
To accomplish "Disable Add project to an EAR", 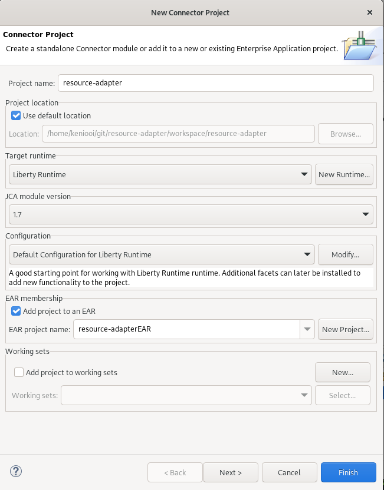I will click(x=17, y=311).
